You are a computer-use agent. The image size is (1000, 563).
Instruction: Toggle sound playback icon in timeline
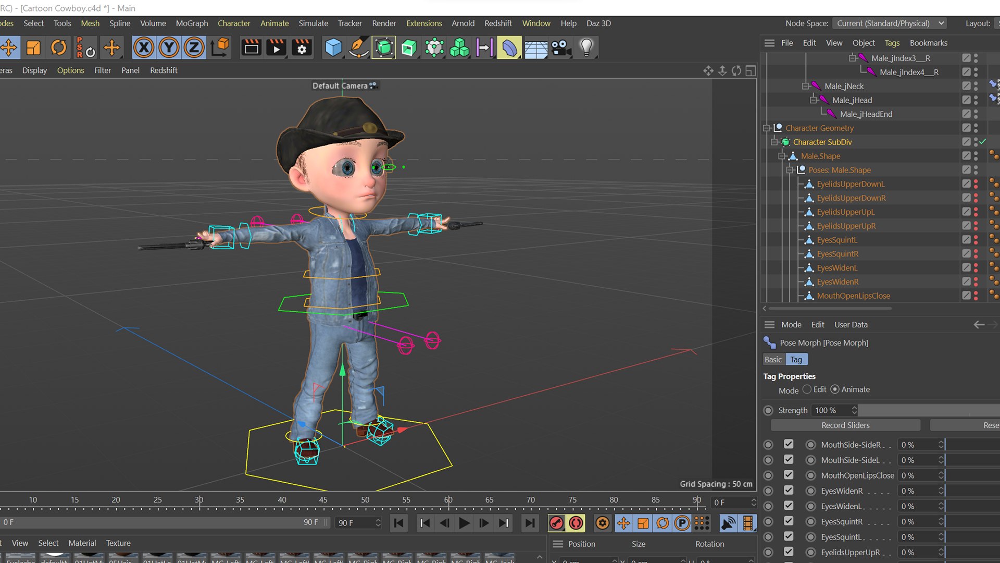coord(728,523)
